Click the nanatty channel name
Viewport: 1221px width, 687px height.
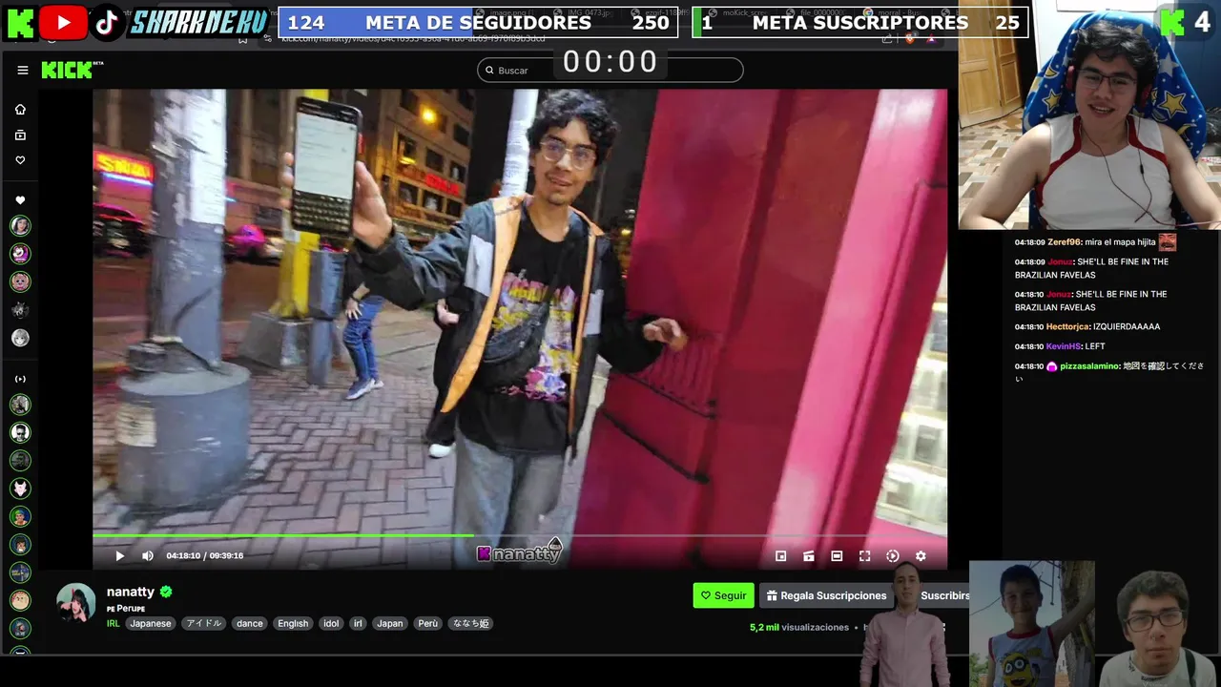point(131,592)
